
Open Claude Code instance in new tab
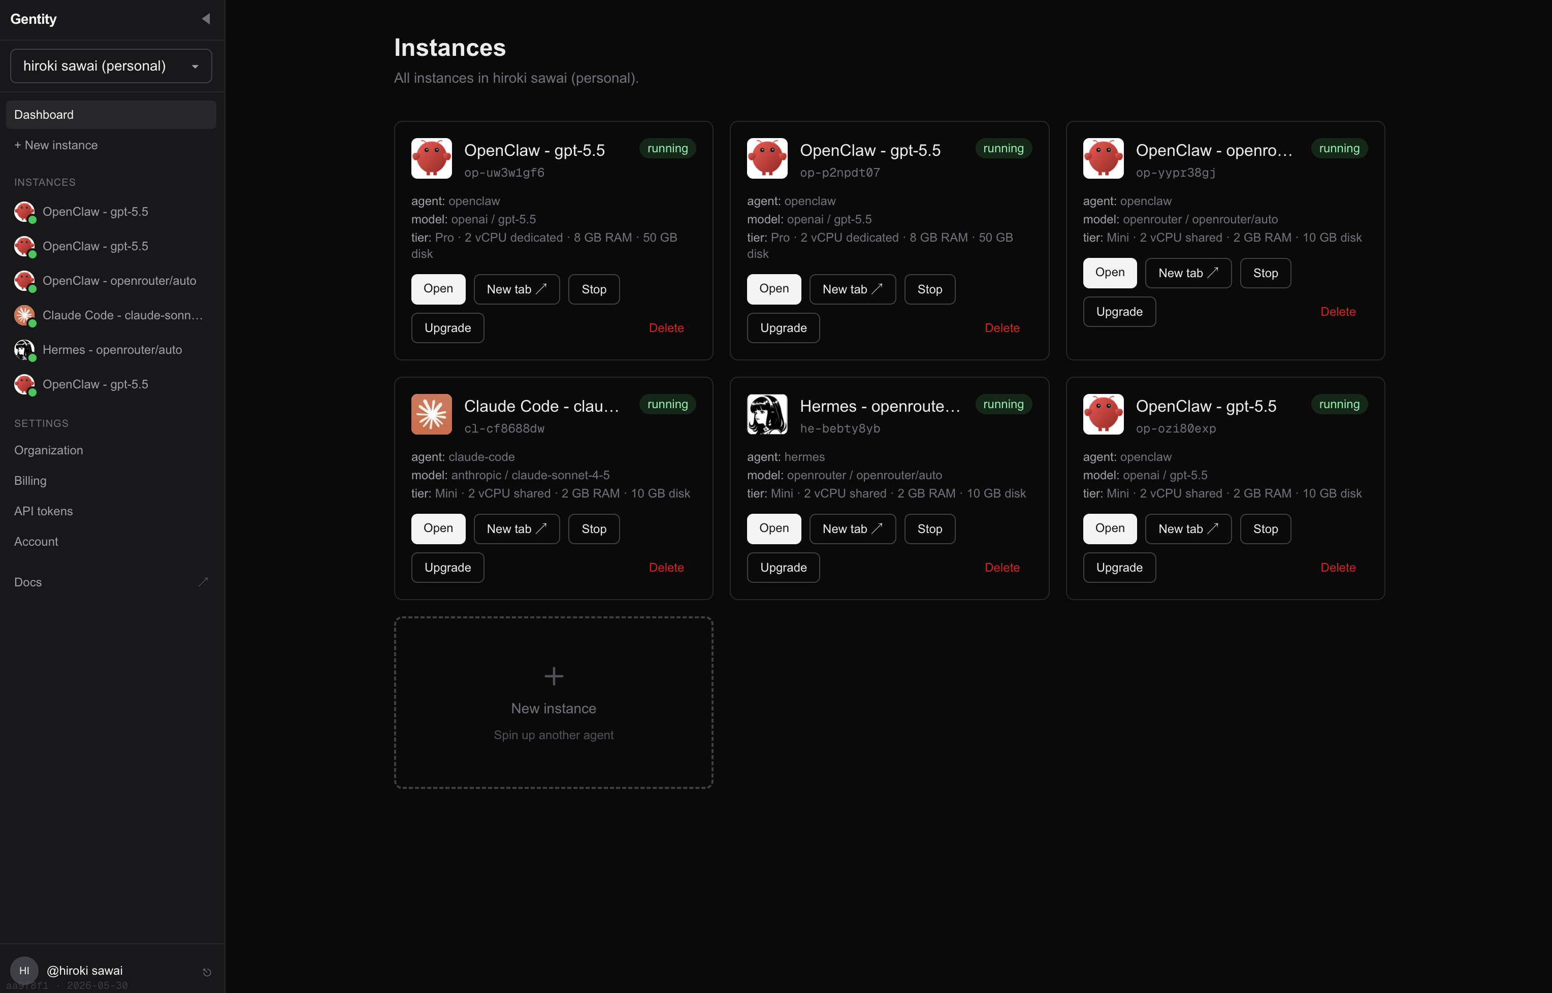click(x=516, y=529)
